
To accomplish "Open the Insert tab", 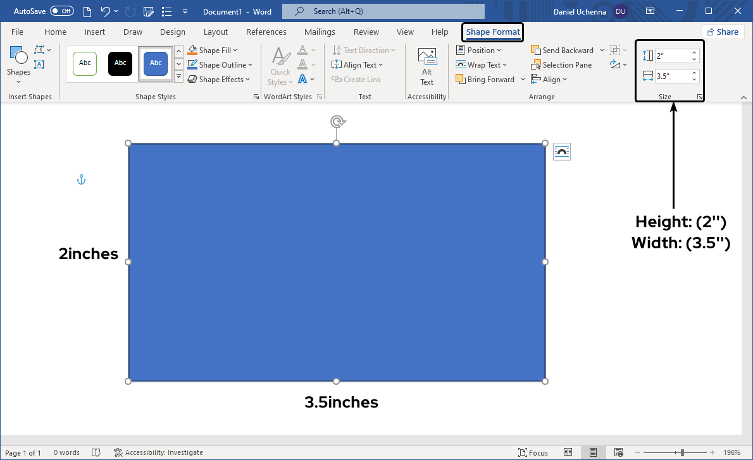I will pyautogui.click(x=95, y=32).
